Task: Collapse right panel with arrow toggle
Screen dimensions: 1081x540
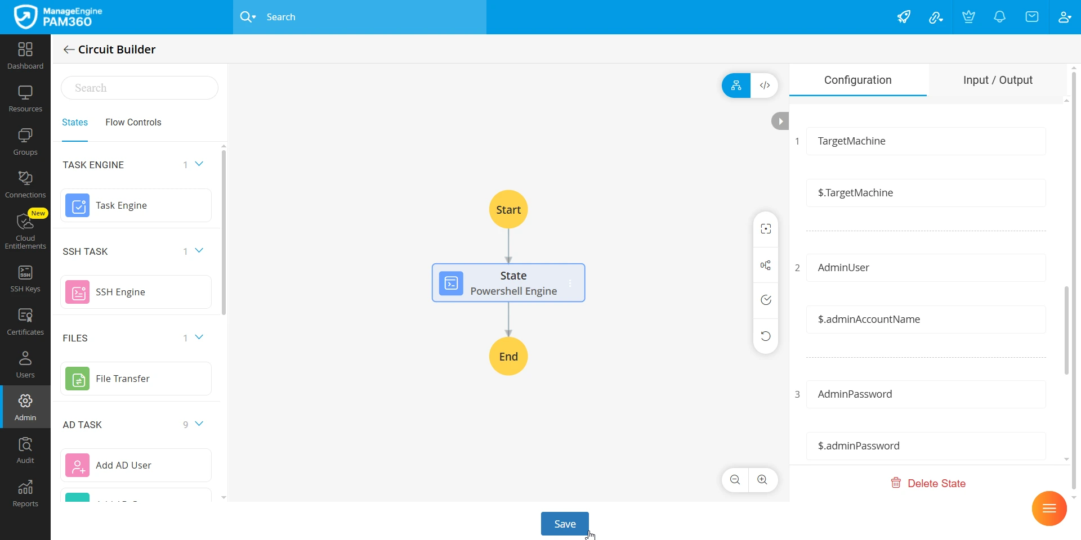Action: [x=780, y=121]
